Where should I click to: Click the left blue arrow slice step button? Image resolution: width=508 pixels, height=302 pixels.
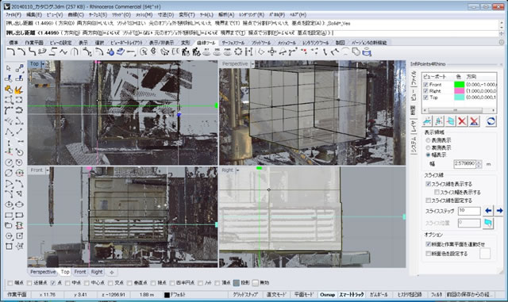[488, 211]
